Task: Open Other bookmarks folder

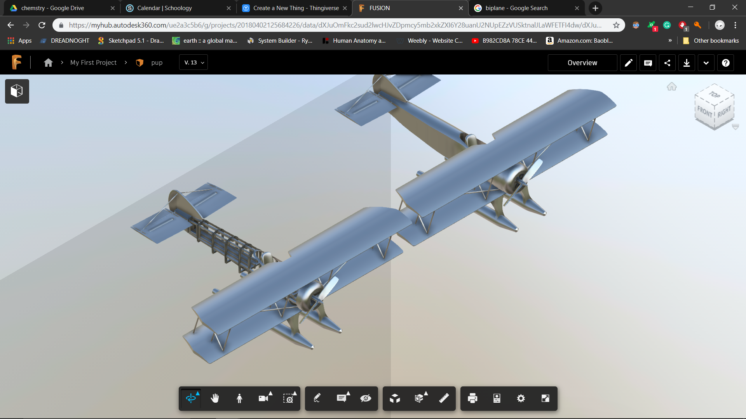Action: (x=711, y=41)
